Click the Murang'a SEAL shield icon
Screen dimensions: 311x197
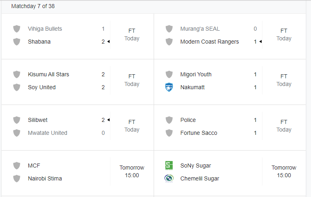(169, 29)
